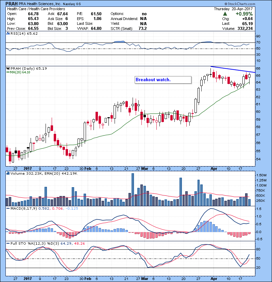
Task: Click the Yield N/A value
Action: [143, 23]
